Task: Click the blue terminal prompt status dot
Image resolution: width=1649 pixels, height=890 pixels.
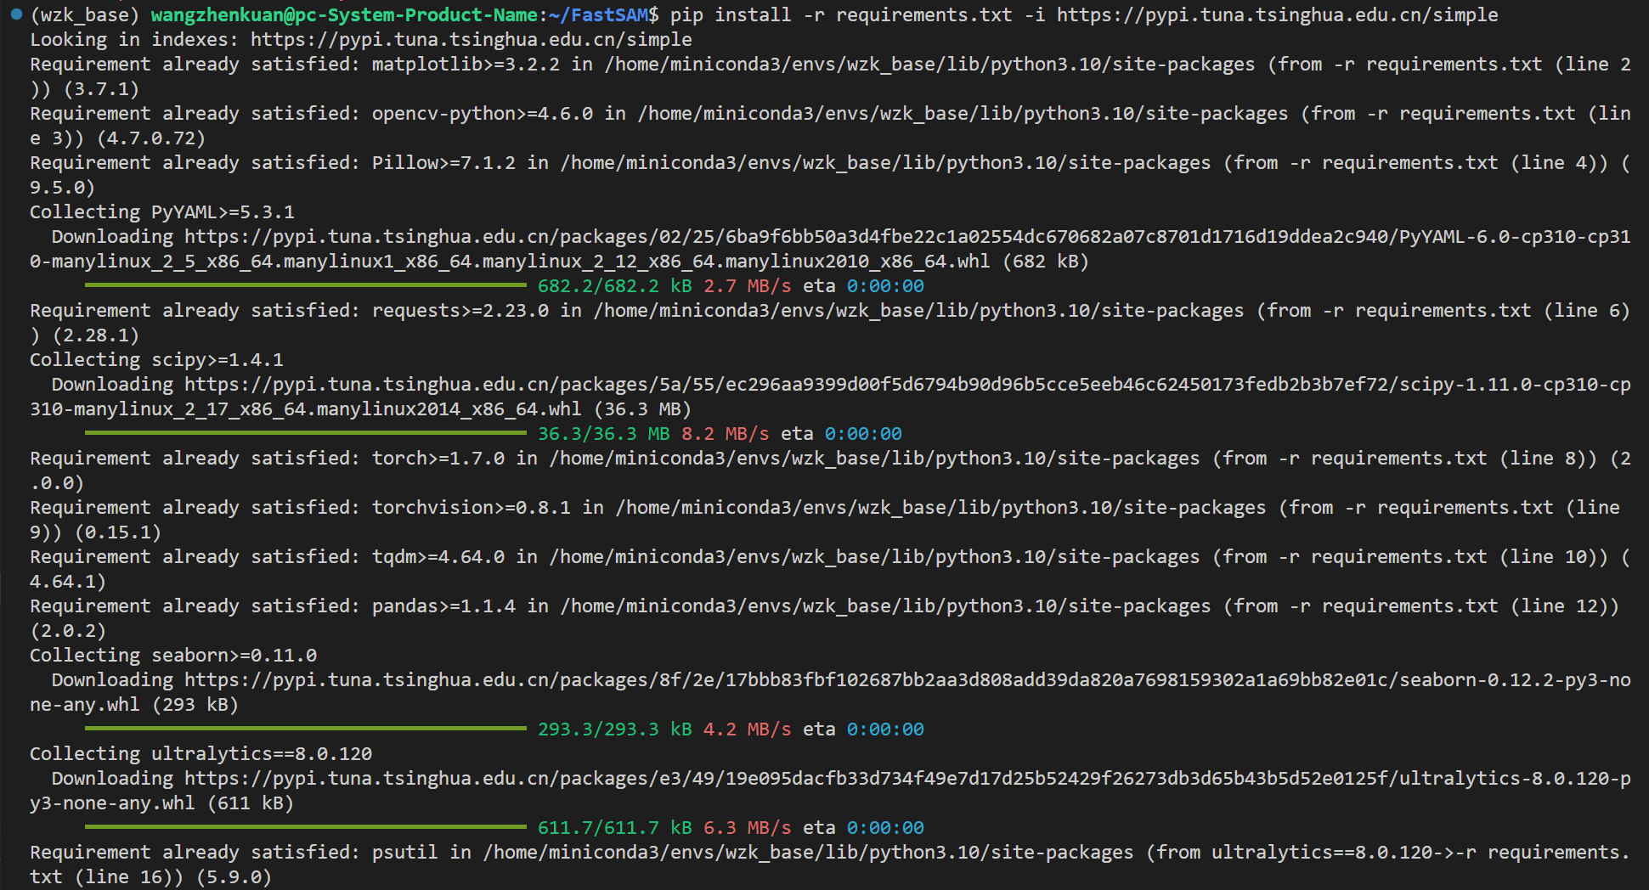Action: [x=16, y=14]
